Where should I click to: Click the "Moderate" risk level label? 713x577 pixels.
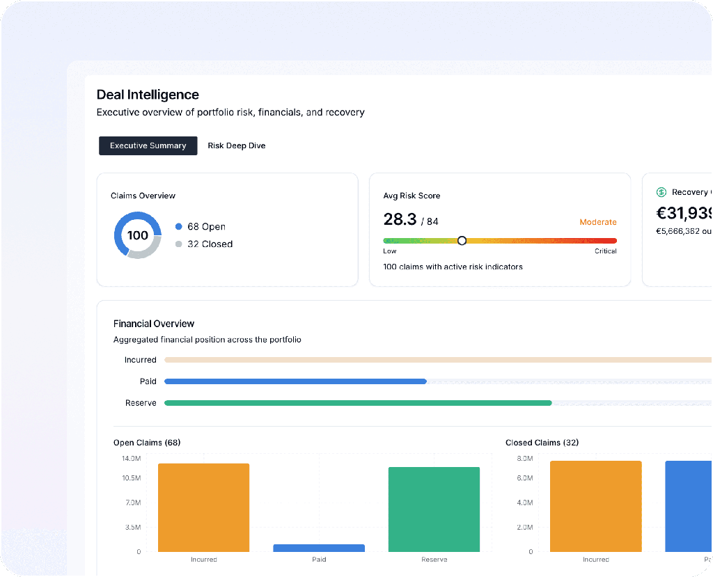[x=598, y=222]
